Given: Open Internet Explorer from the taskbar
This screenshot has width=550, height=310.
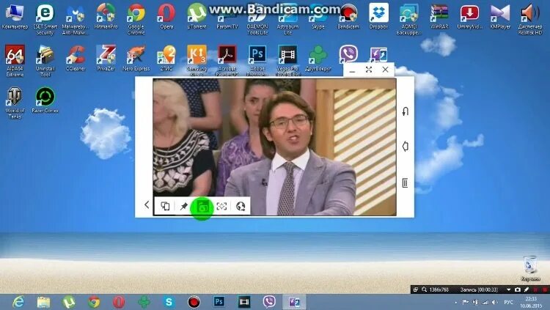Looking at the screenshot, I should [x=18, y=302].
